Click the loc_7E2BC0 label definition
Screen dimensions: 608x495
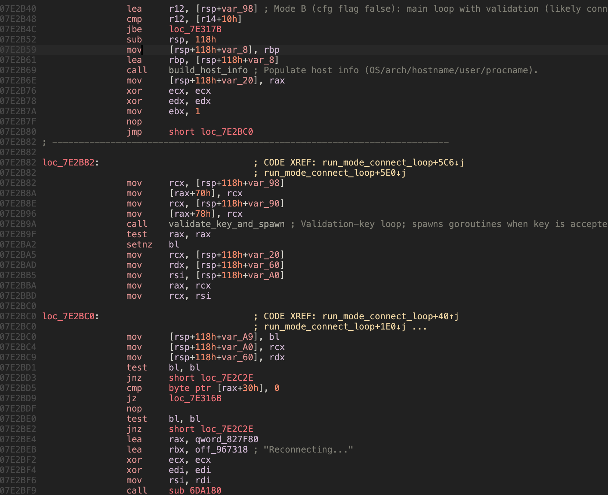(x=68, y=316)
